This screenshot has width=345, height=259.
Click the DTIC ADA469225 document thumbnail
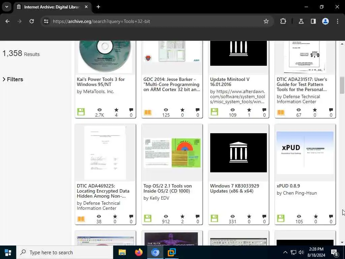click(105, 153)
